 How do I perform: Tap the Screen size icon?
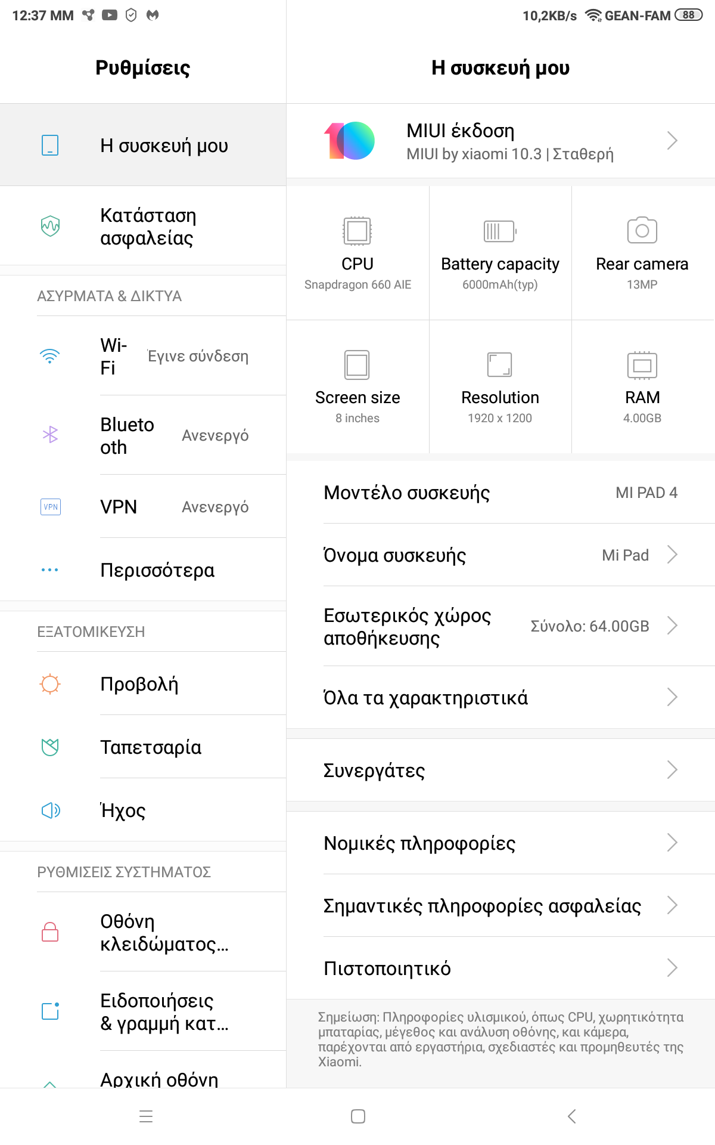click(357, 365)
